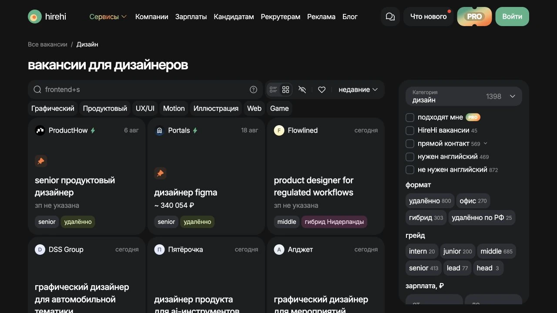The height and width of the screenshot is (313, 557).
Task: Click the lightning icon next to Portals
Action: tap(195, 130)
